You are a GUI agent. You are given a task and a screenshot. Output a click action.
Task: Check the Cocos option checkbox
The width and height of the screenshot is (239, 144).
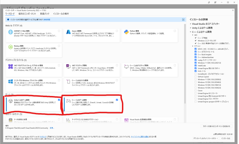coord(196,90)
